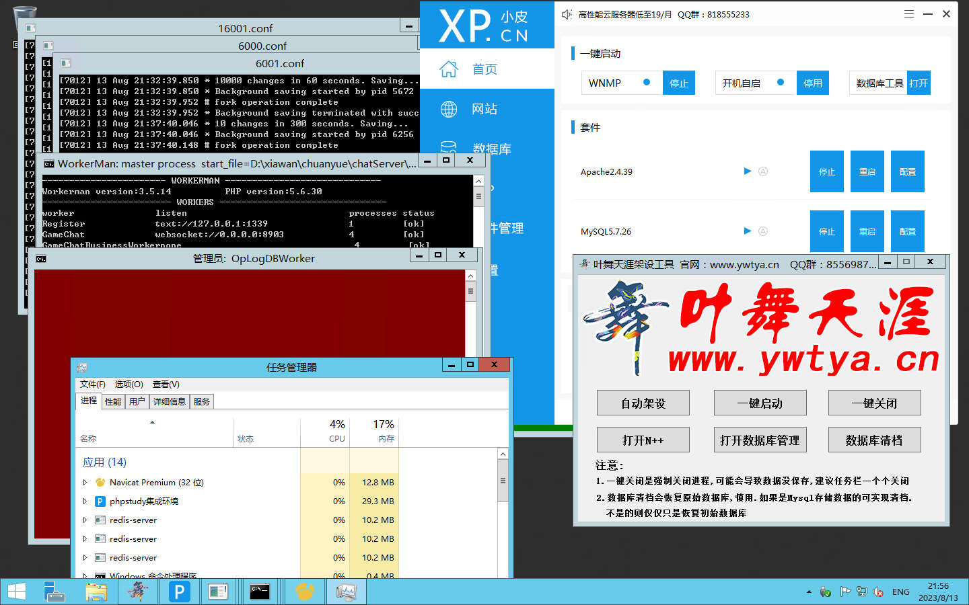
Task: Click the 叶舞天涯 window title bar icon
Action: click(x=584, y=264)
